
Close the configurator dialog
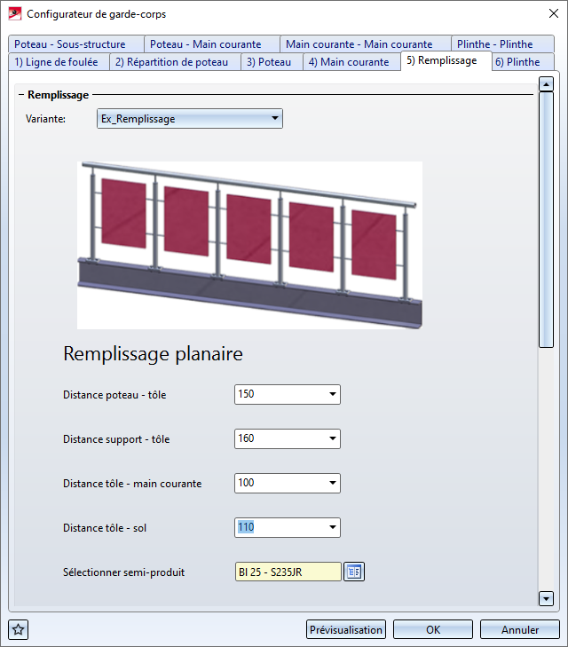[554, 13]
